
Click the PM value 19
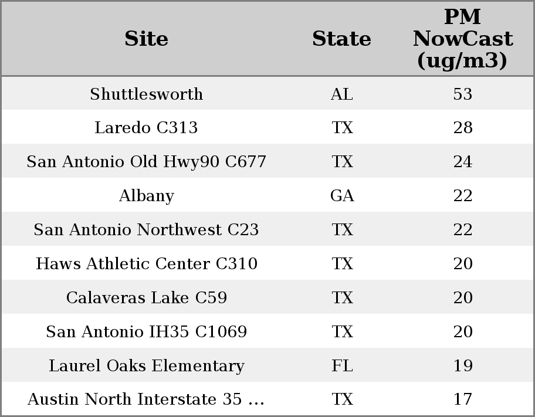[463, 365]
